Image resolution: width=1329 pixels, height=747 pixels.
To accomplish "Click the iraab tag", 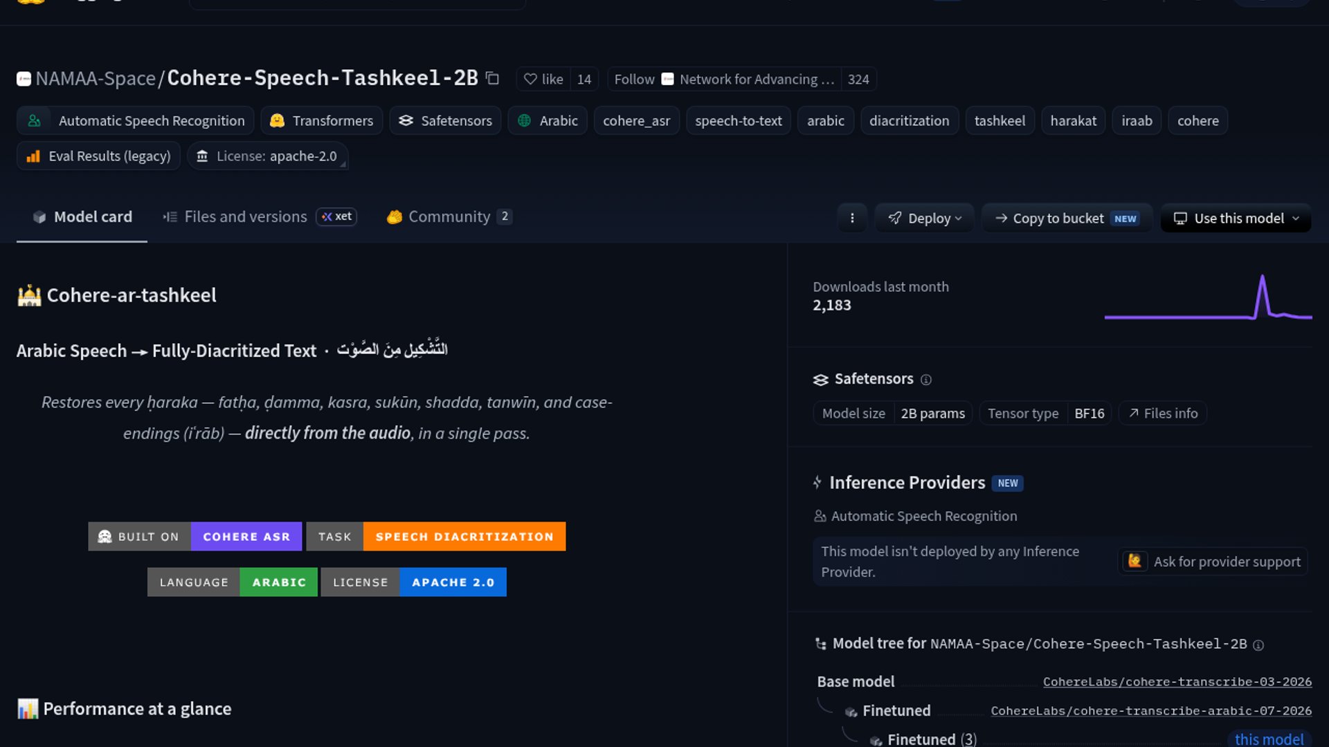I will [1137, 120].
